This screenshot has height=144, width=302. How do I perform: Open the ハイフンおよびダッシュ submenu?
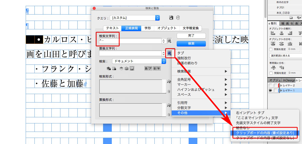click(201, 90)
